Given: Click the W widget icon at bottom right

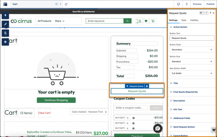Looking at the screenshot, I should [x=214, y=130].
